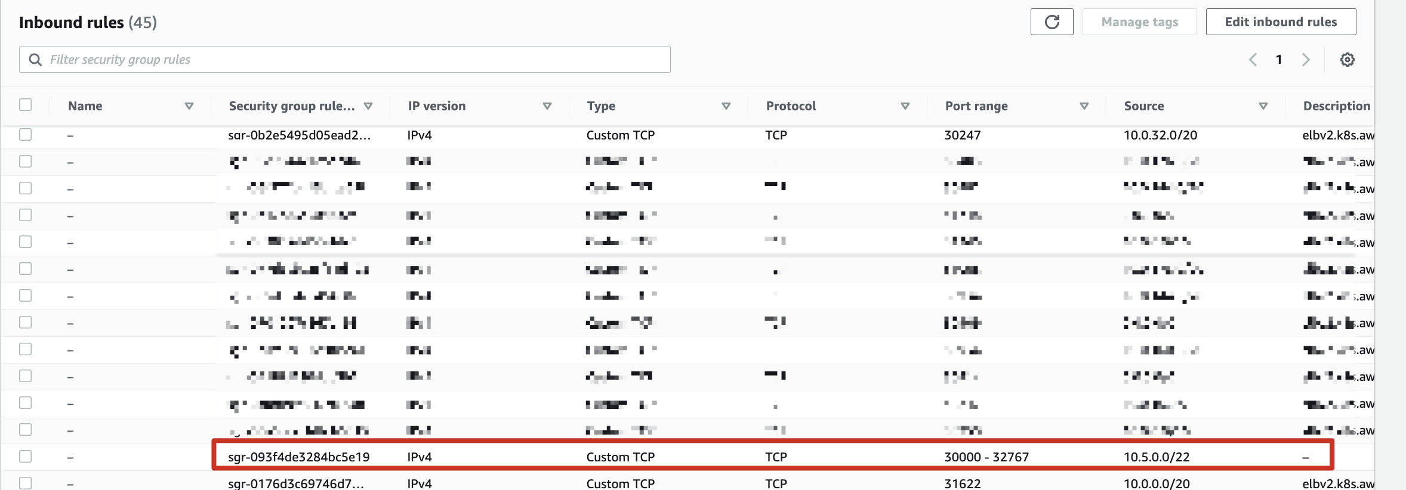Image resolution: width=1406 pixels, height=490 pixels.
Task: Focus the Filter security group rules field
Action: point(345,60)
